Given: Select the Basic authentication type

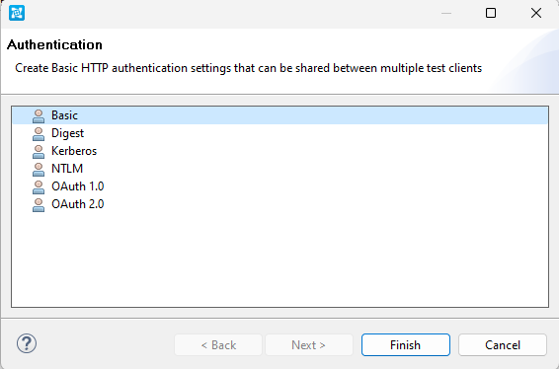Looking at the screenshot, I should pyautogui.click(x=279, y=115).
